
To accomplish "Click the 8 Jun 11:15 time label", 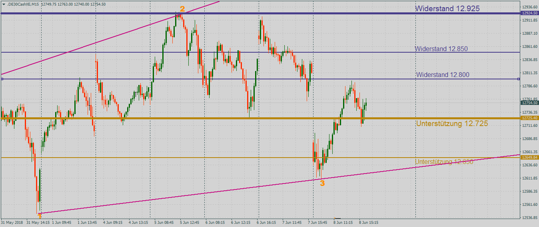I will (343, 222).
